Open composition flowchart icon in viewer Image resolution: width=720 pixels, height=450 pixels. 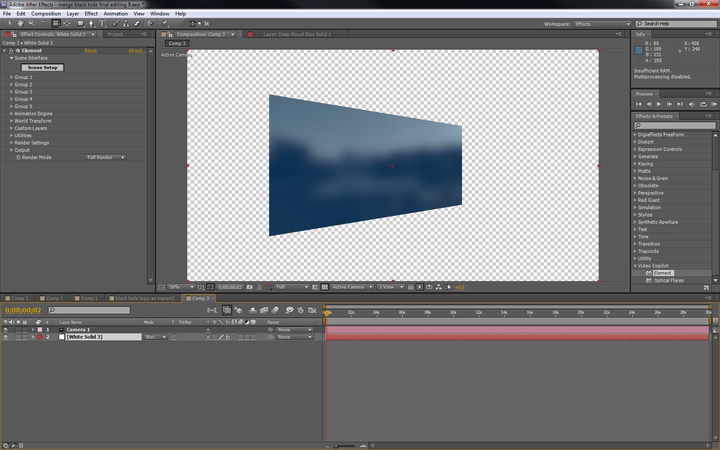pos(438,287)
